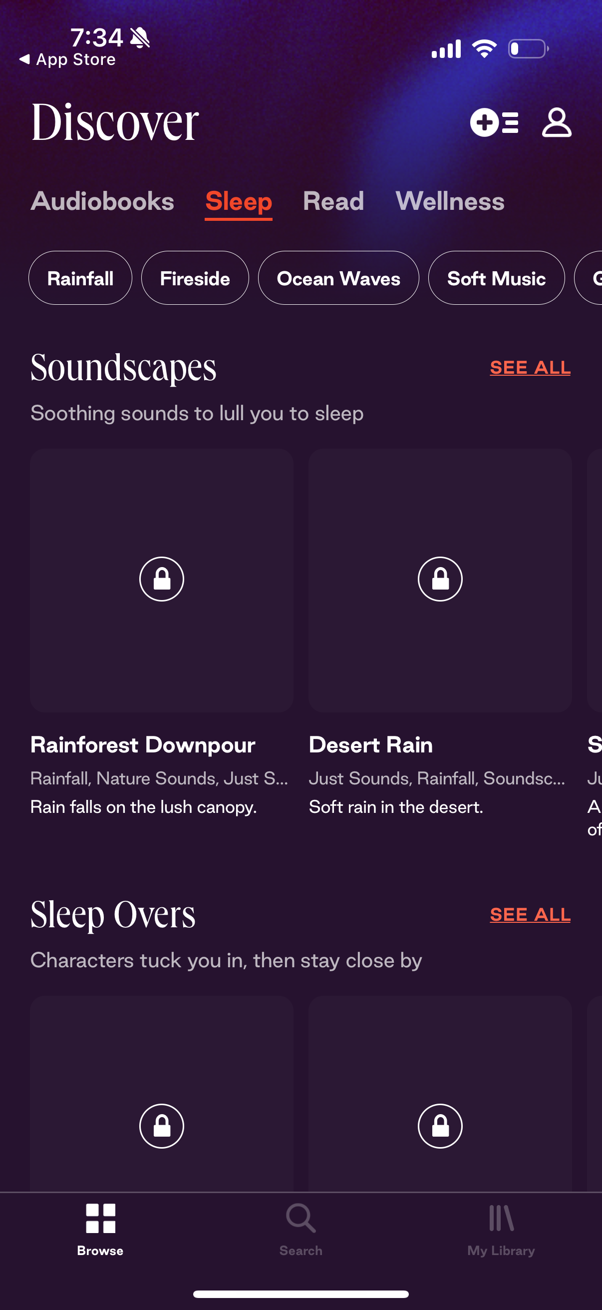This screenshot has height=1310, width=602.
Task: Open the Wellness tab
Action: click(x=450, y=201)
